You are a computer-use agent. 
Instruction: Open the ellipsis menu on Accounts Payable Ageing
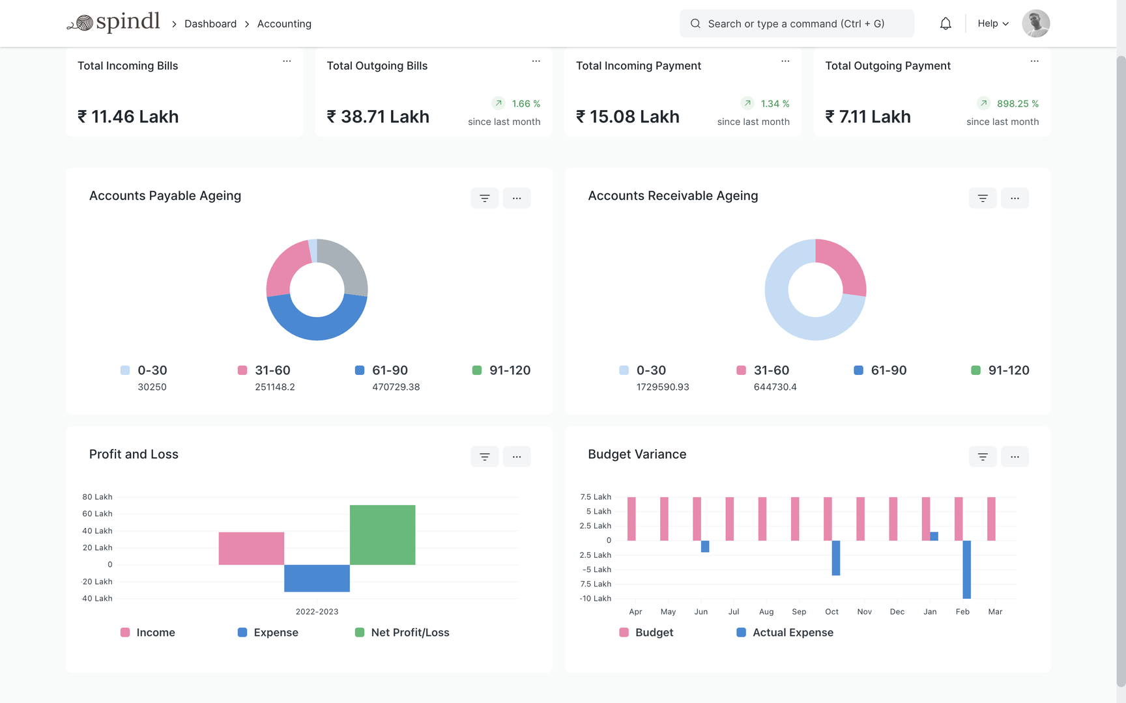point(517,198)
